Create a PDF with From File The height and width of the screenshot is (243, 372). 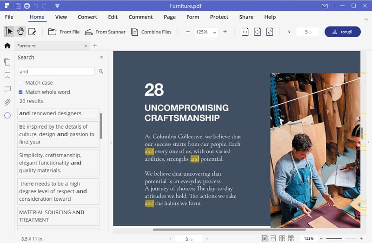[64, 32]
